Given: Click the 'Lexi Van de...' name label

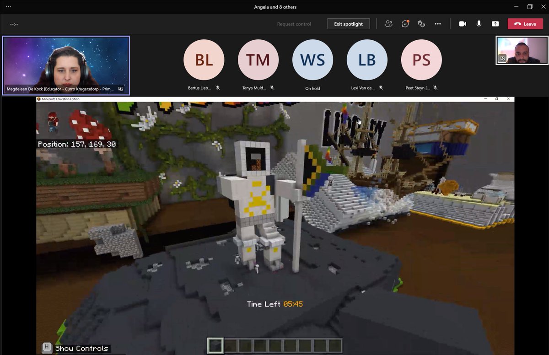Looking at the screenshot, I should [363, 88].
